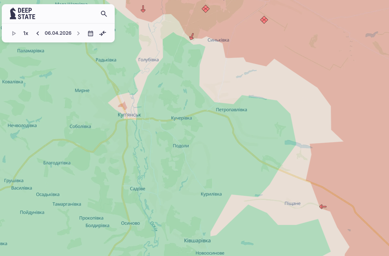
Task: Click the Куп'янськ city label
Action: tap(129, 115)
